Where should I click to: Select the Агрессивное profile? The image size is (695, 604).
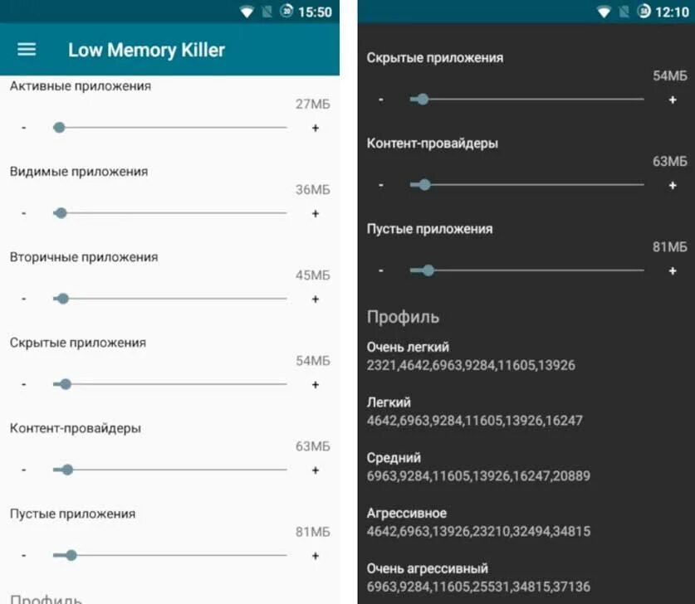pyautogui.click(x=478, y=522)
